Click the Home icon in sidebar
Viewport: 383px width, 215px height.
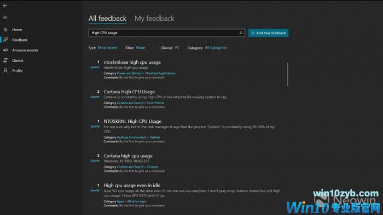point(5,29)
